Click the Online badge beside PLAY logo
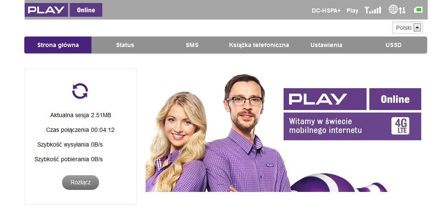Screen dimensions: 438x215 [x=86, y=10]
